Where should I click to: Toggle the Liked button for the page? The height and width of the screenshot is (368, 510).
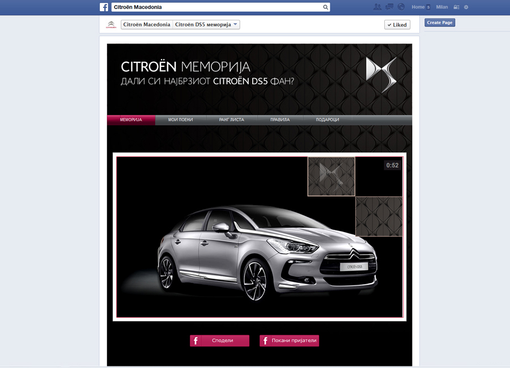click(397, 24)
